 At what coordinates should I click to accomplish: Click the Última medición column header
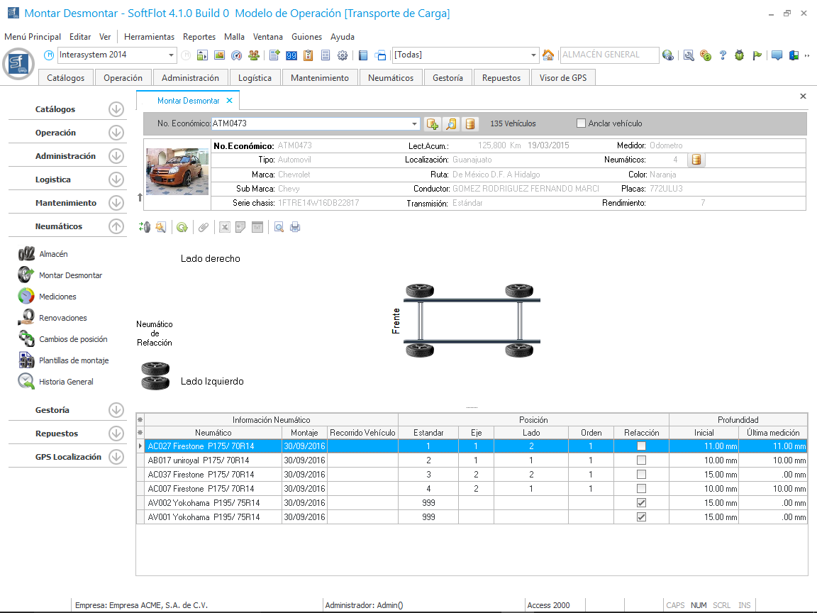pos(772,433)
